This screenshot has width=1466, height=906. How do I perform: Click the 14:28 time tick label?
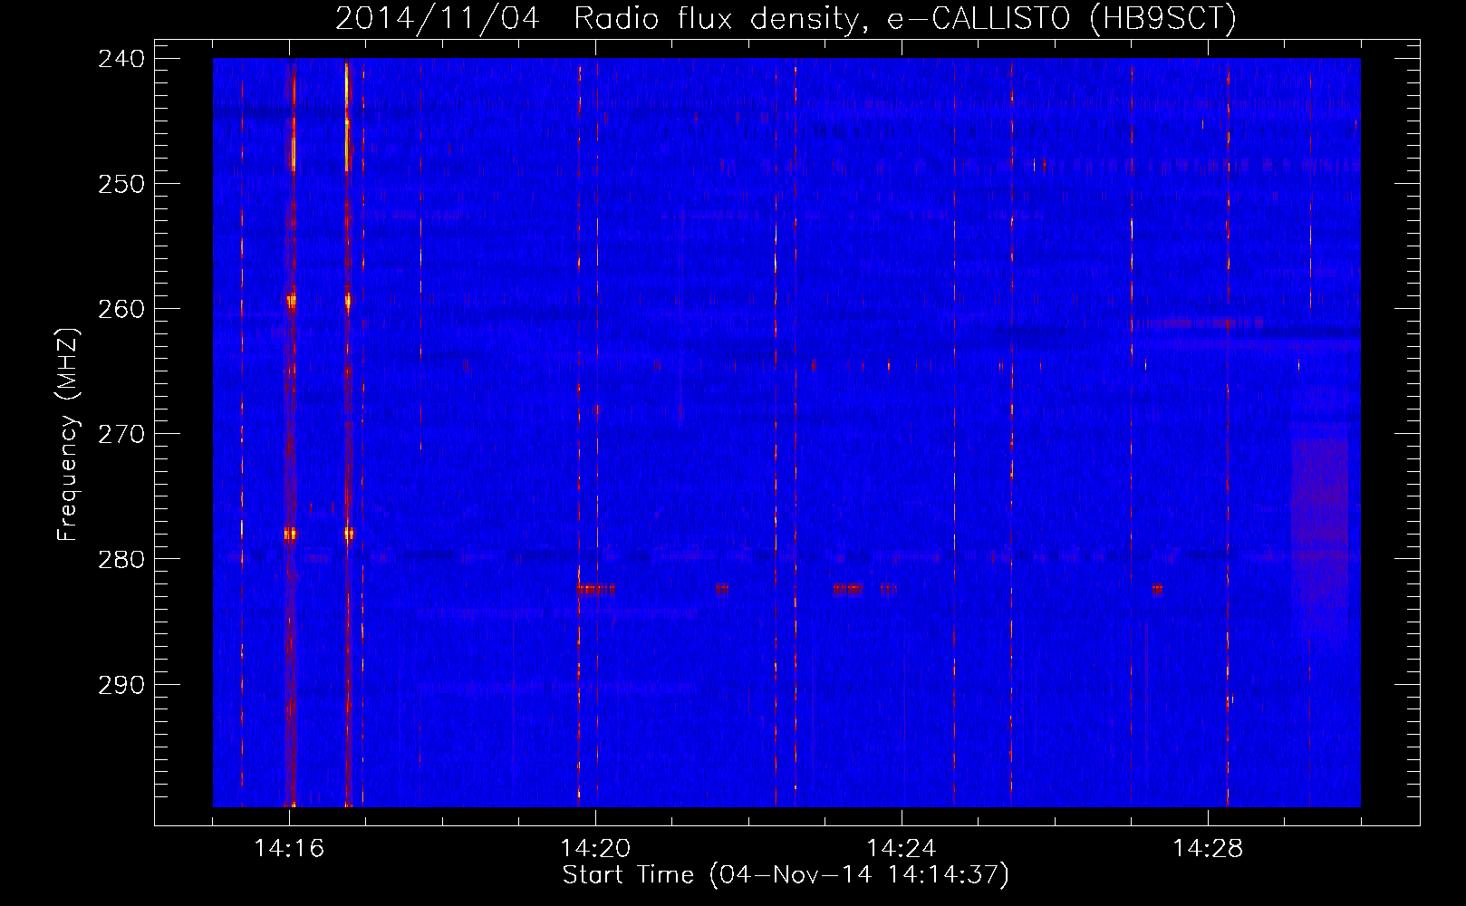(1208, 848)
